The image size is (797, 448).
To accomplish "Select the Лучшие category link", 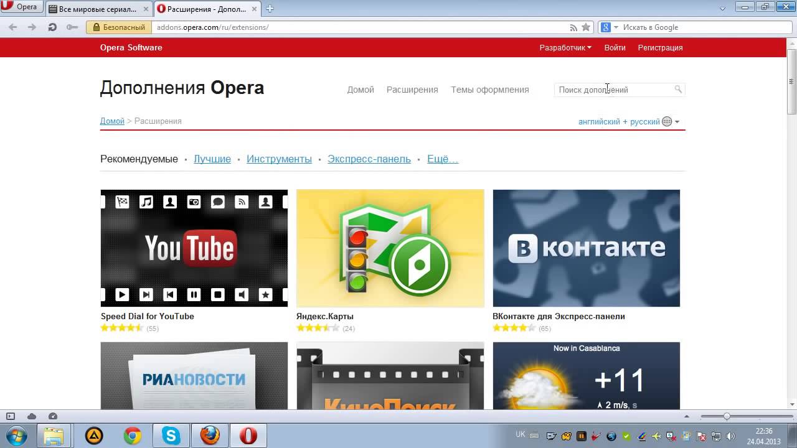I will point(212,159).
